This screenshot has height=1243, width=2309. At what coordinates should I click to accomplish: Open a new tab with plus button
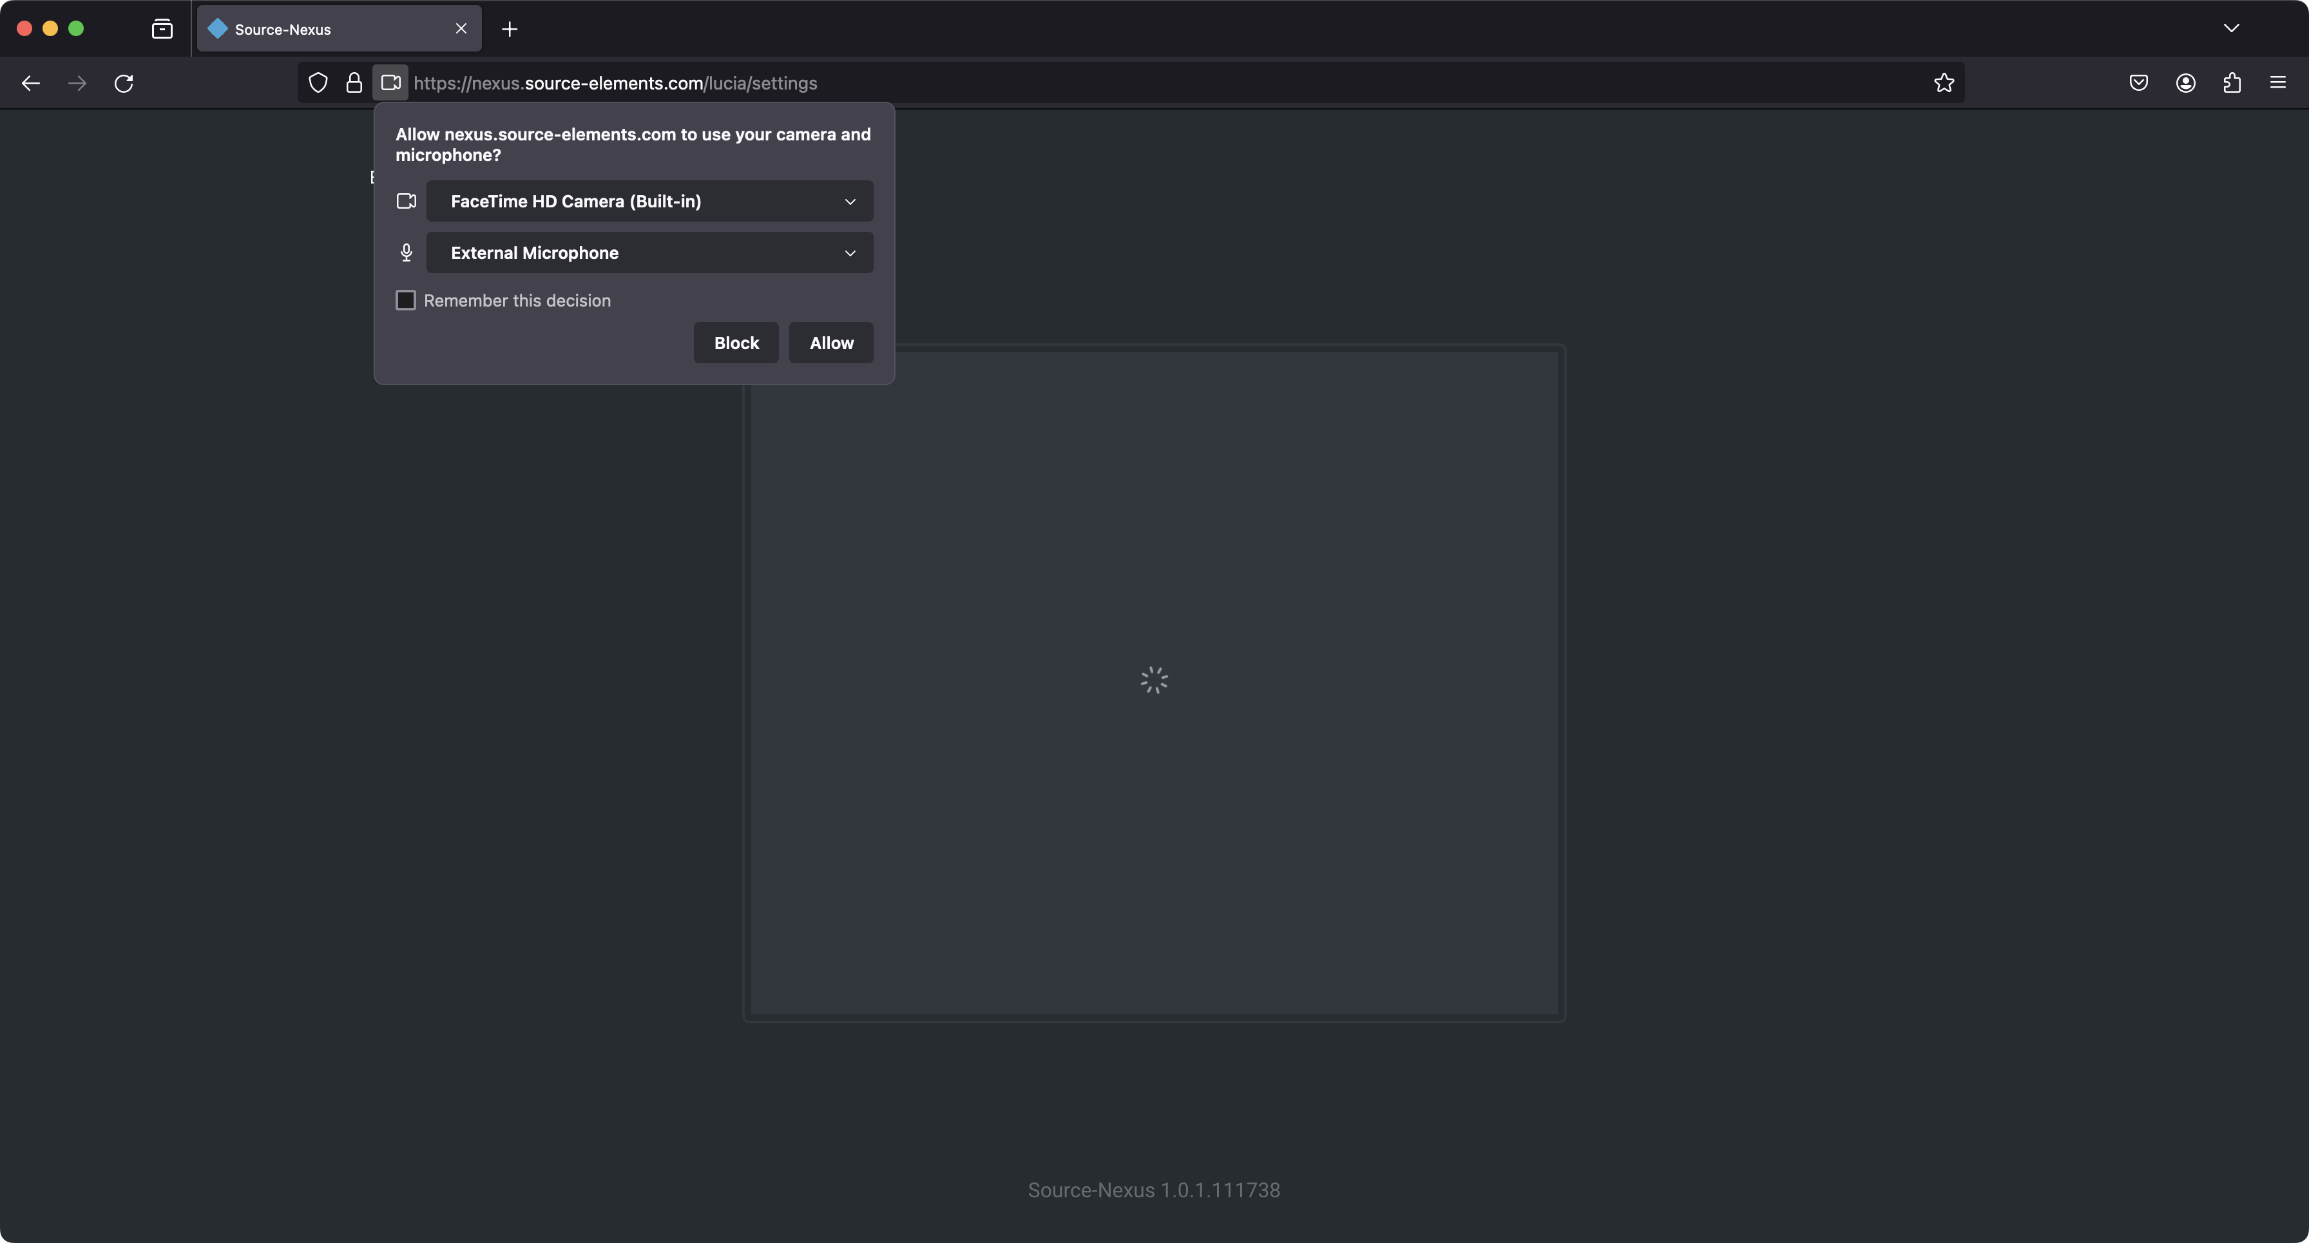coord(509,29)
